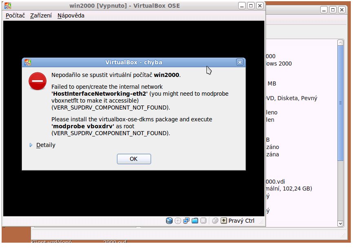Click the '000.vdi' disk file text
This screenshot has width=359, height=250.
click(275, 182)
